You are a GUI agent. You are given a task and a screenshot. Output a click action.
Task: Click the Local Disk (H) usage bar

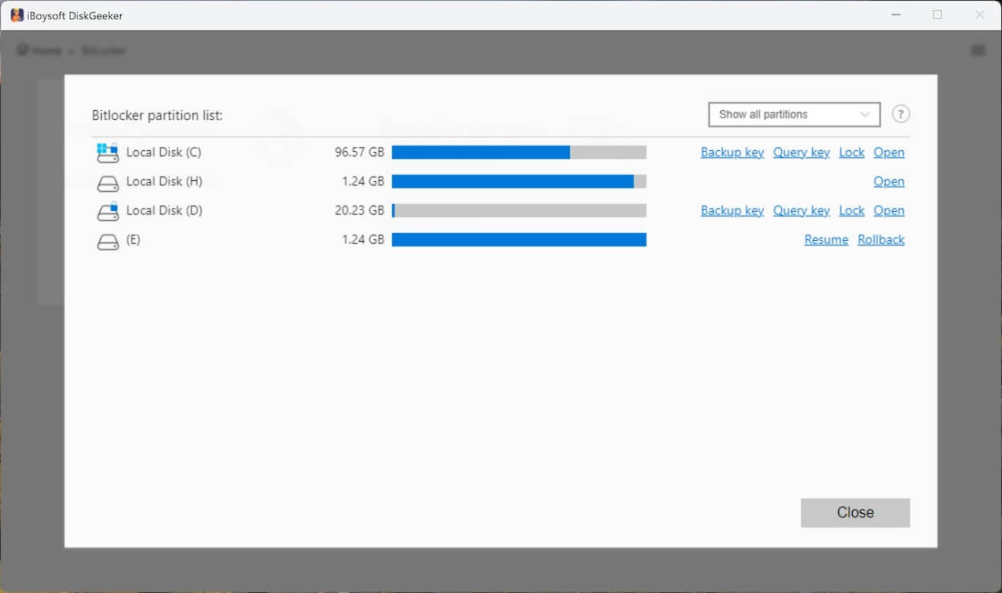tap(519, 182)
